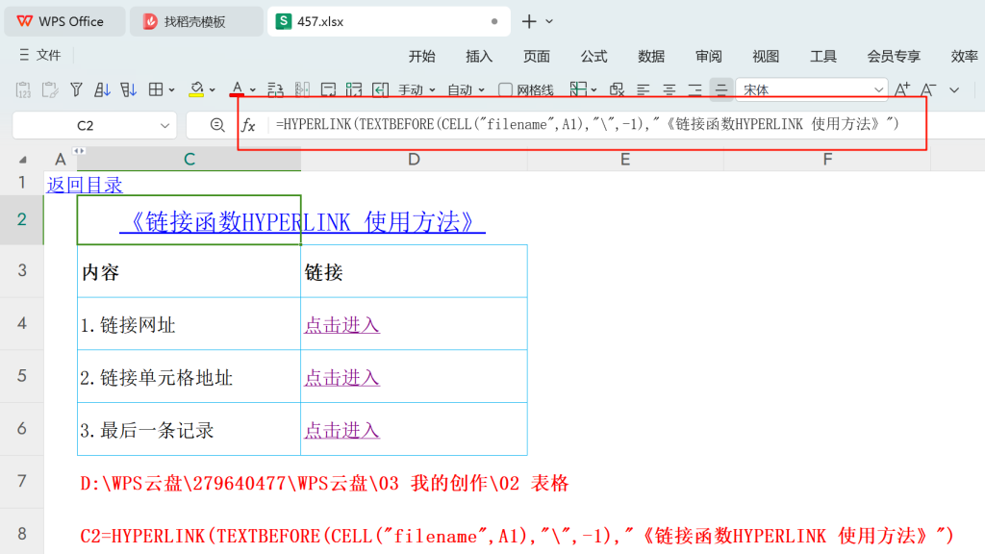Align text left
985x554 pixels.
(x=644, y=89)
